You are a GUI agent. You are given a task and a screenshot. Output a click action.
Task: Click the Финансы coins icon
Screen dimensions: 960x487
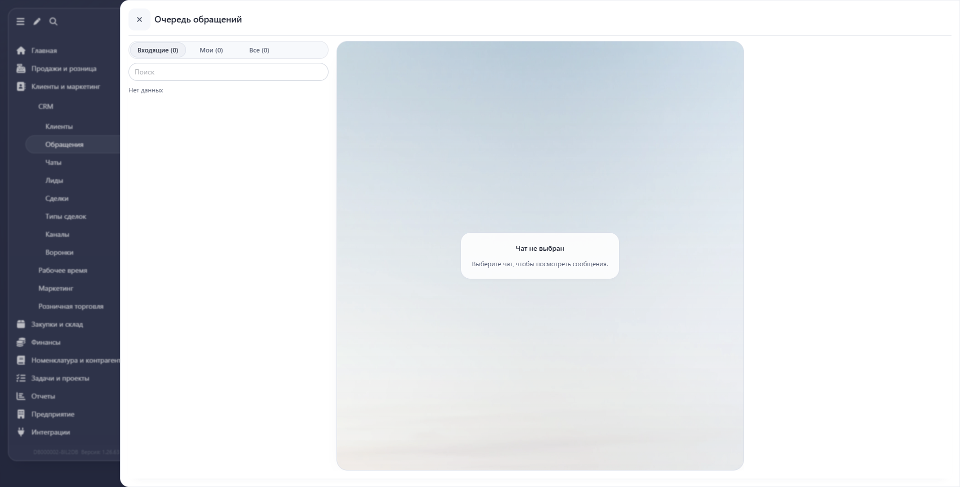(x=21, y=342)
